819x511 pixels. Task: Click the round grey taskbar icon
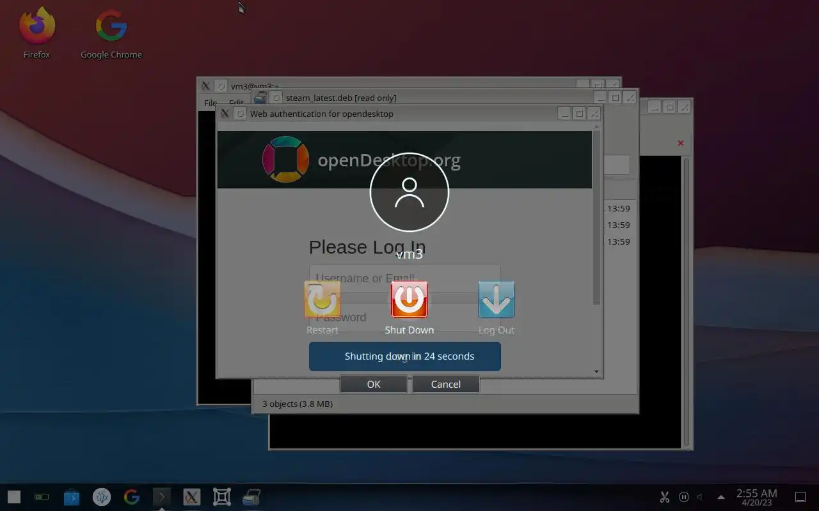tap(102, 497)
